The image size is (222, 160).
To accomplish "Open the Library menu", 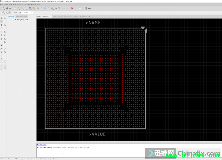I will pyautogui.click(x=20, y=4).
